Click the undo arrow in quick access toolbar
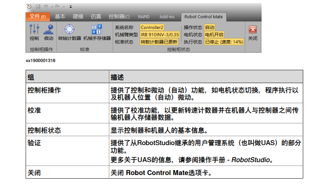314x192 pixels. pyautogui.click(x=45, y=7)
